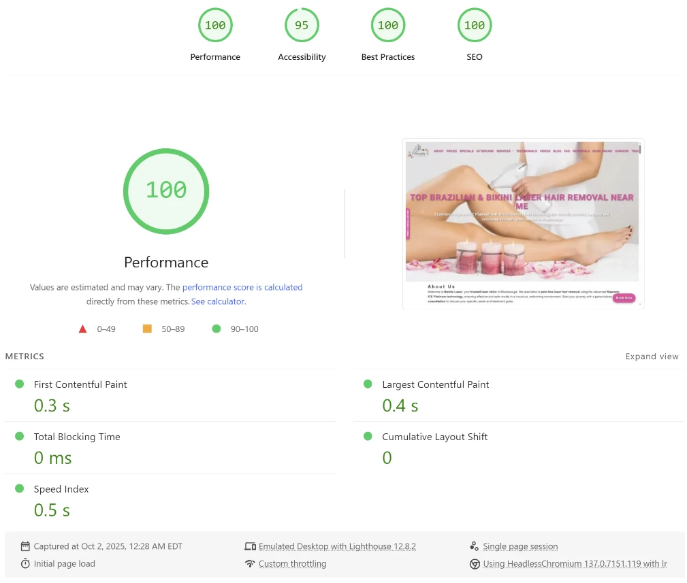Click the network icon by Custom throttling
Screen dimensions: 687x583
click(x=250, y=563)
